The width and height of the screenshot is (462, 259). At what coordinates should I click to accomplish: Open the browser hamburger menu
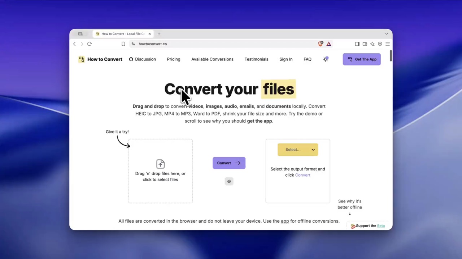coord(388,44)
